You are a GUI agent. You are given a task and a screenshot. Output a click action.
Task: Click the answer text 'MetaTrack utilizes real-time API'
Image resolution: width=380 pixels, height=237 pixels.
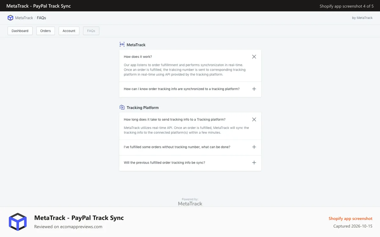click(186, 130)
